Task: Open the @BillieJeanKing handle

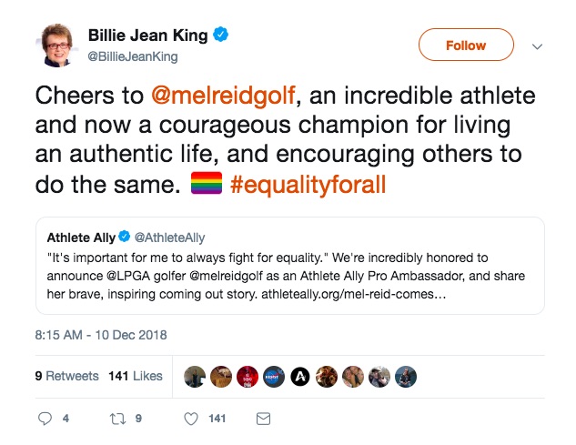Action: click(x=133, y=56)
